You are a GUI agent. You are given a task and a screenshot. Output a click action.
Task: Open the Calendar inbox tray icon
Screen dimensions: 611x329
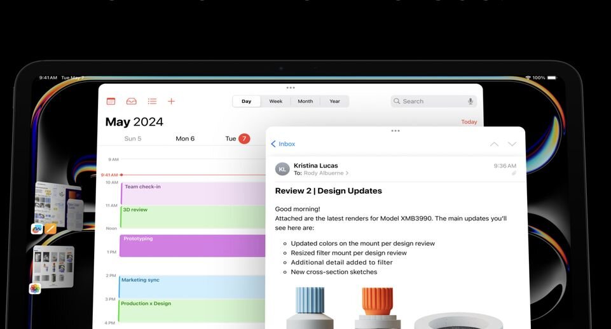(132, 101)
